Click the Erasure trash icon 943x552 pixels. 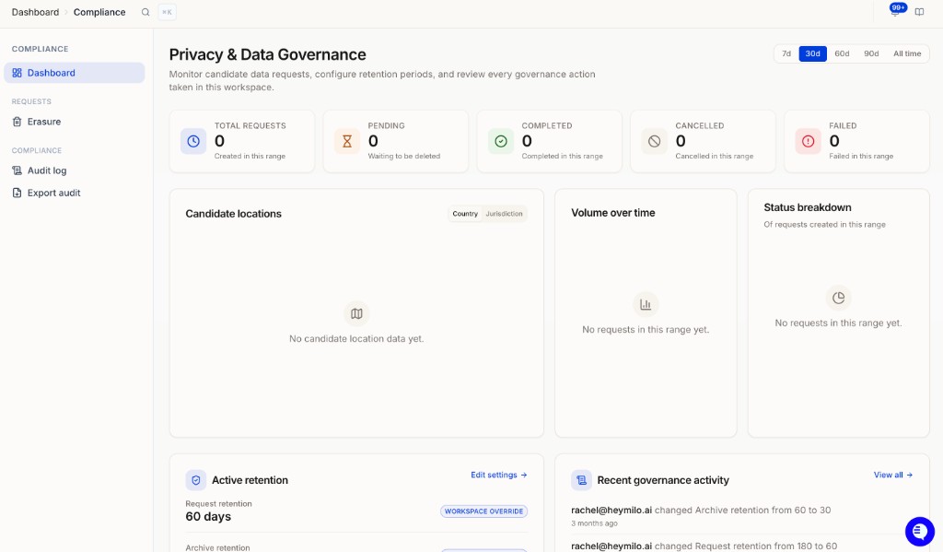click(x=17, y=122)
